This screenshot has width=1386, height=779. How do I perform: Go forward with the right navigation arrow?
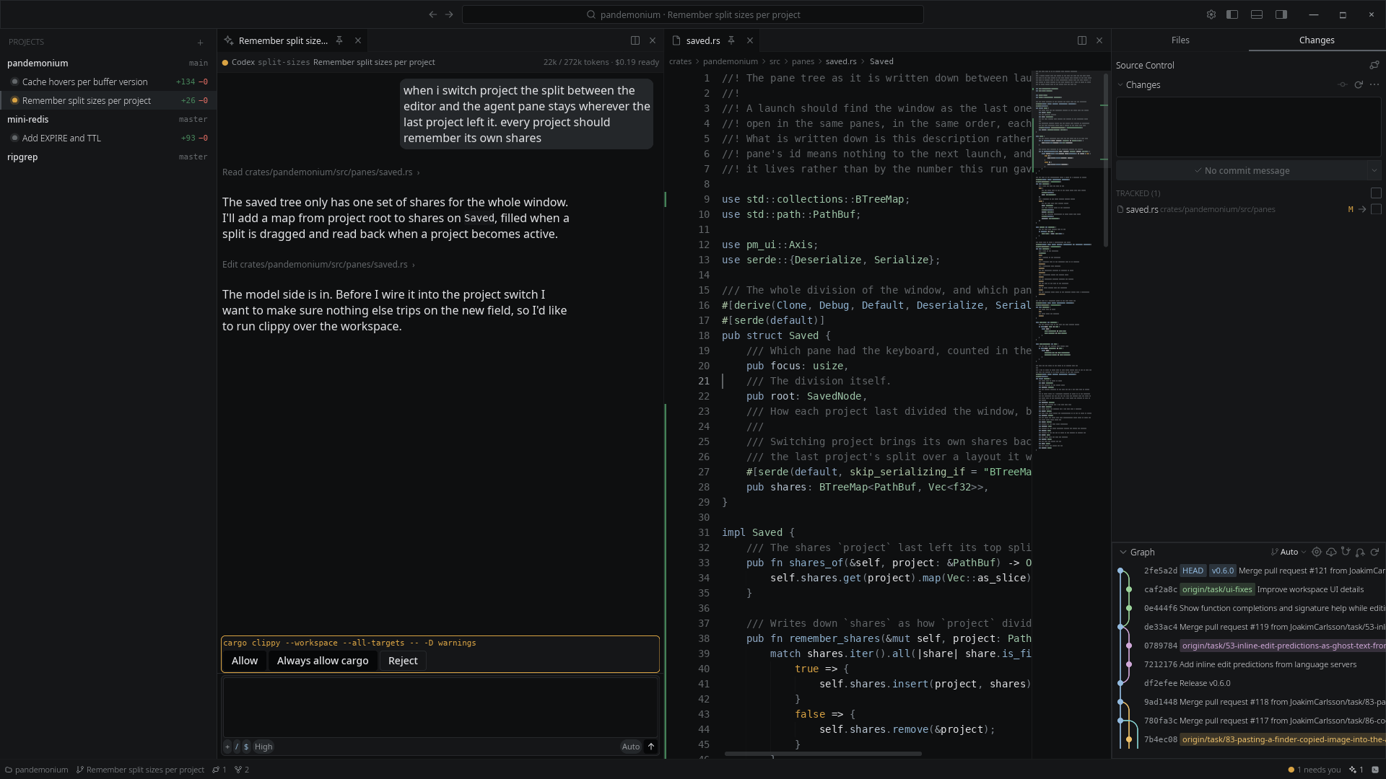click(449, 14)
